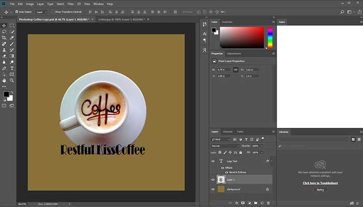
Task: Click the Retry button in Libraries
Action: [319, 190]
